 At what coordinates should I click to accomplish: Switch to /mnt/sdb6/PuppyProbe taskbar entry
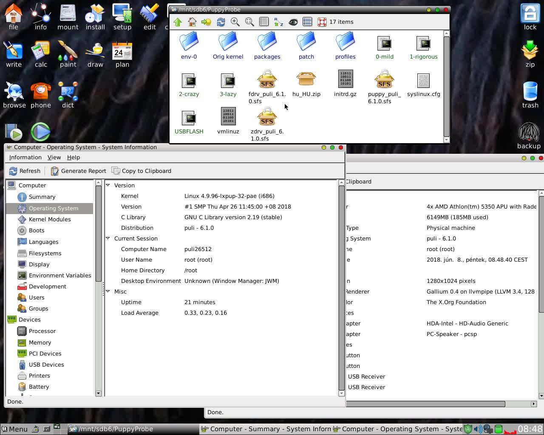tap(134, 429)
